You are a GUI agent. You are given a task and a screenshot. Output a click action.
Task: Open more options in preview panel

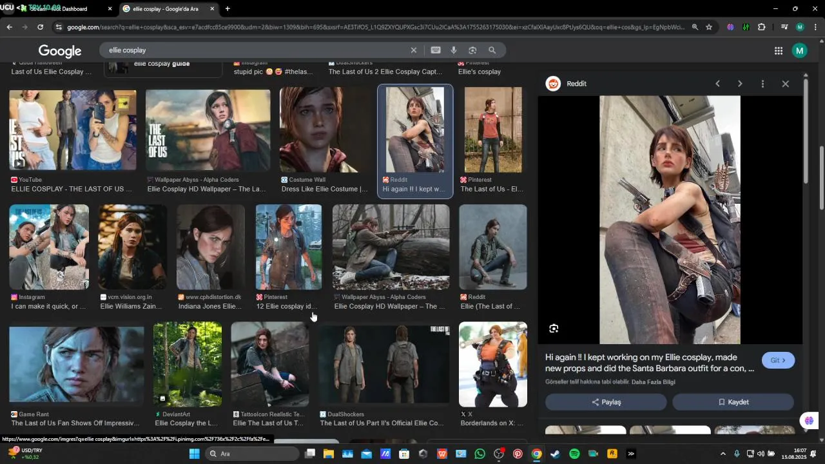[762, 84]
